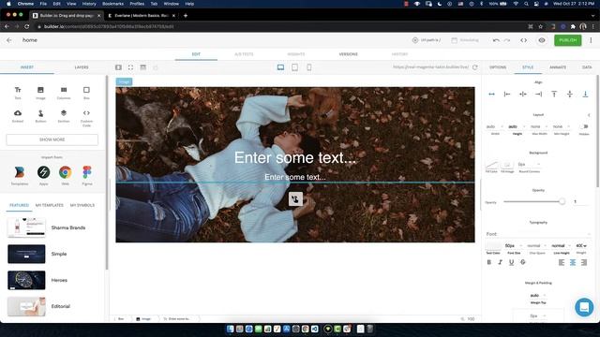Open the Font family dropdown

(x=538, y=234)
